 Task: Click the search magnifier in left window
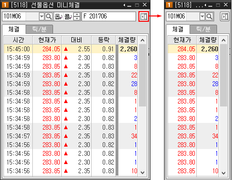point(49,16)
